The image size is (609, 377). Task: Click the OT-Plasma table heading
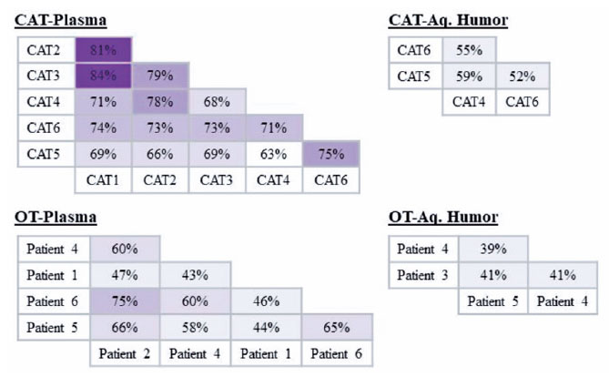[55, 218]
